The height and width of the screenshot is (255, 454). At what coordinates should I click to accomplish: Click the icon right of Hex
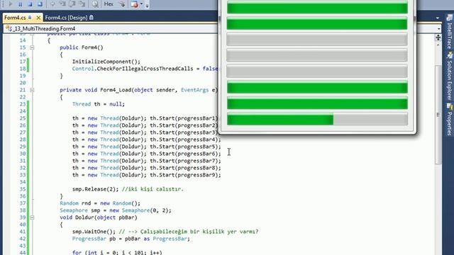(122, 4)
